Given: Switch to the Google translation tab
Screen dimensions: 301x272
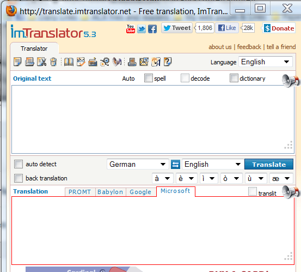Looking at the screenshot, I should (141, 192).
